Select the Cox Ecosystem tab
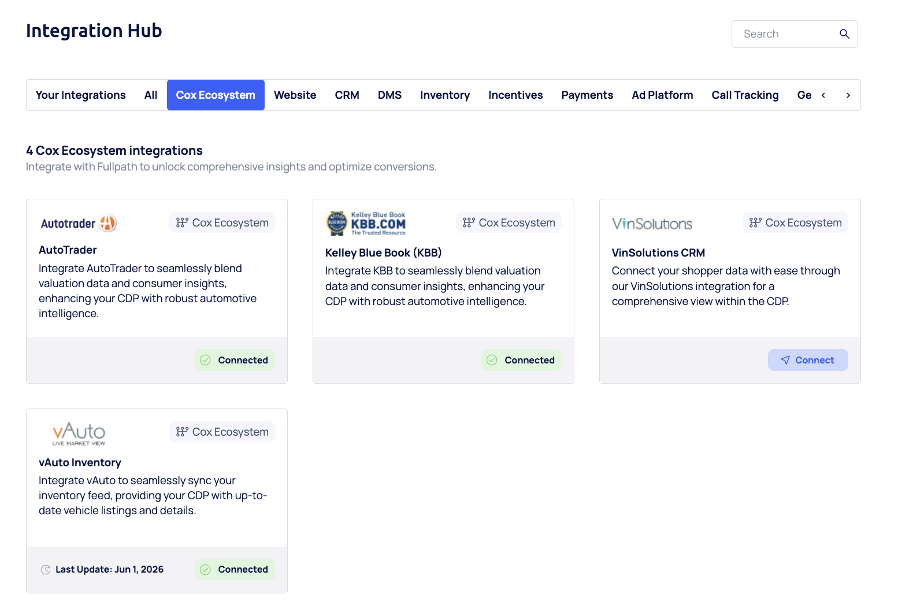Viewport: 913px width, 609px height. [x=216, y=95]
